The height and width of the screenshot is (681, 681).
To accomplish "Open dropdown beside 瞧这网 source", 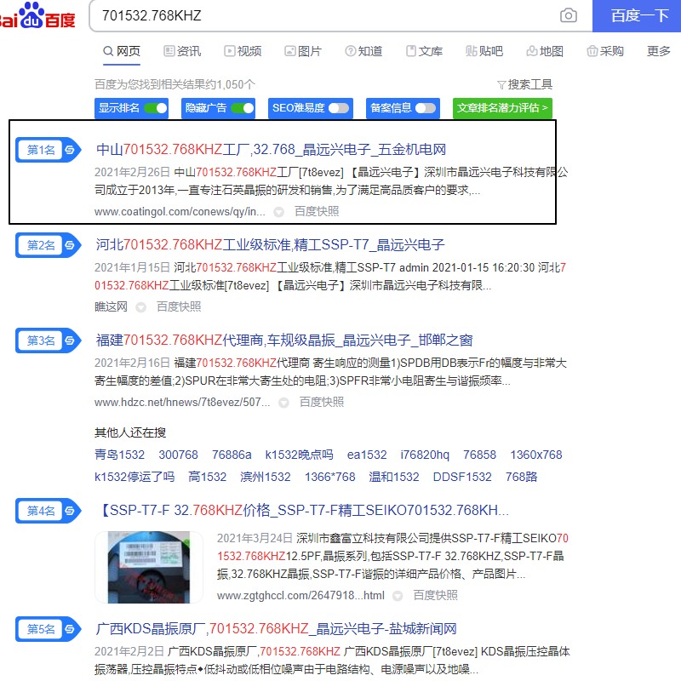I will (140, 307).
